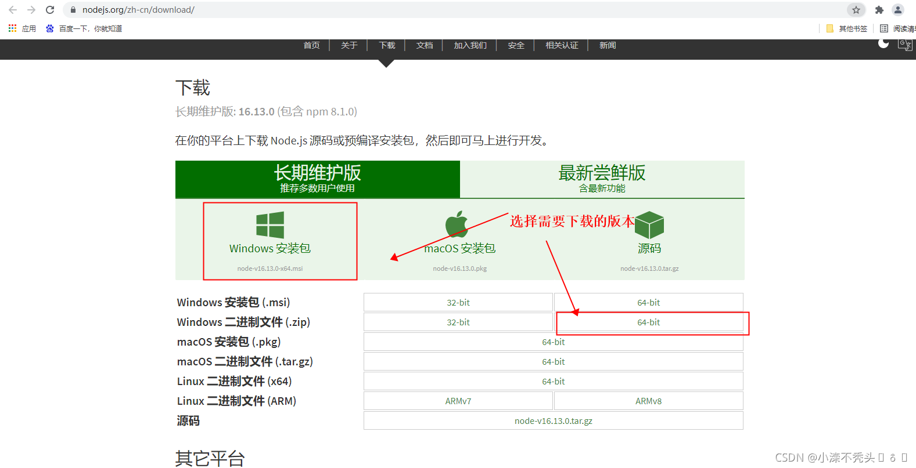Click the Windows logo installer icon
The width and height of the screenshot is (916, 468).
point(270,225)
